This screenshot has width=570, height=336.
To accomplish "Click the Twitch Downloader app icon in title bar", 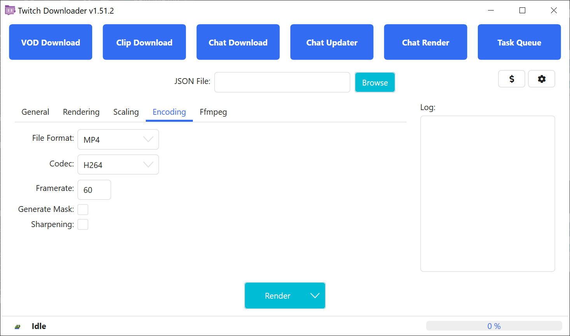I will point(10,10).
